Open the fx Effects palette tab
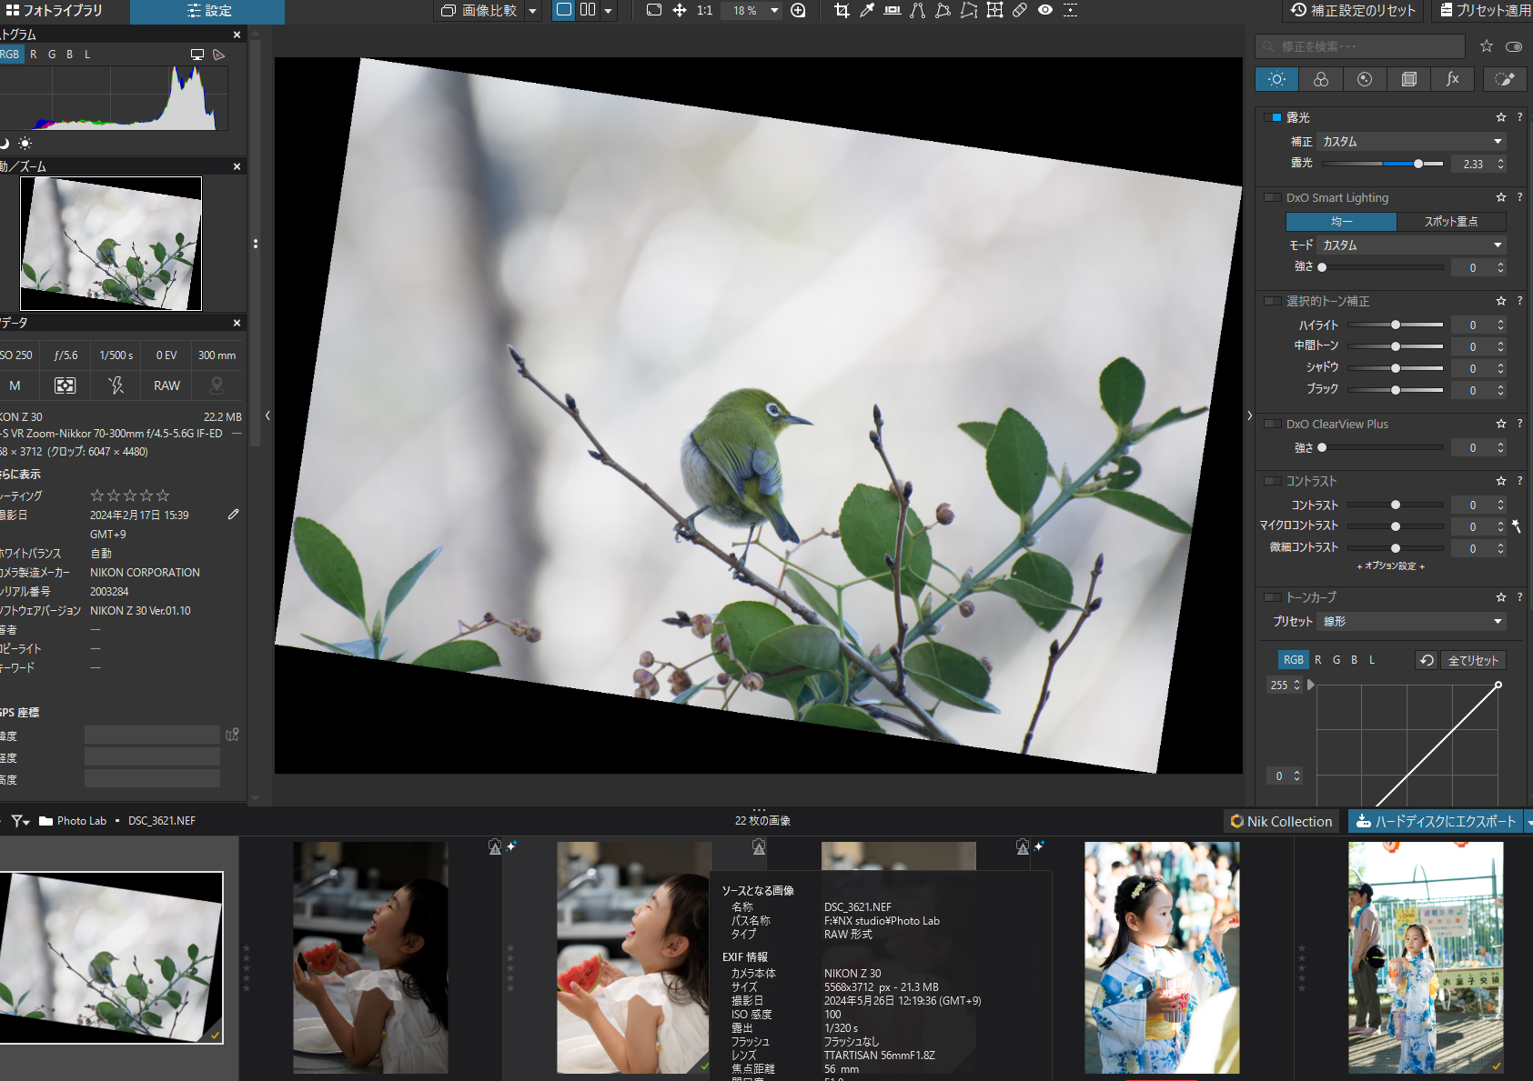The height and width of the screenshot is (1081, 1533). coord(1452,79)
